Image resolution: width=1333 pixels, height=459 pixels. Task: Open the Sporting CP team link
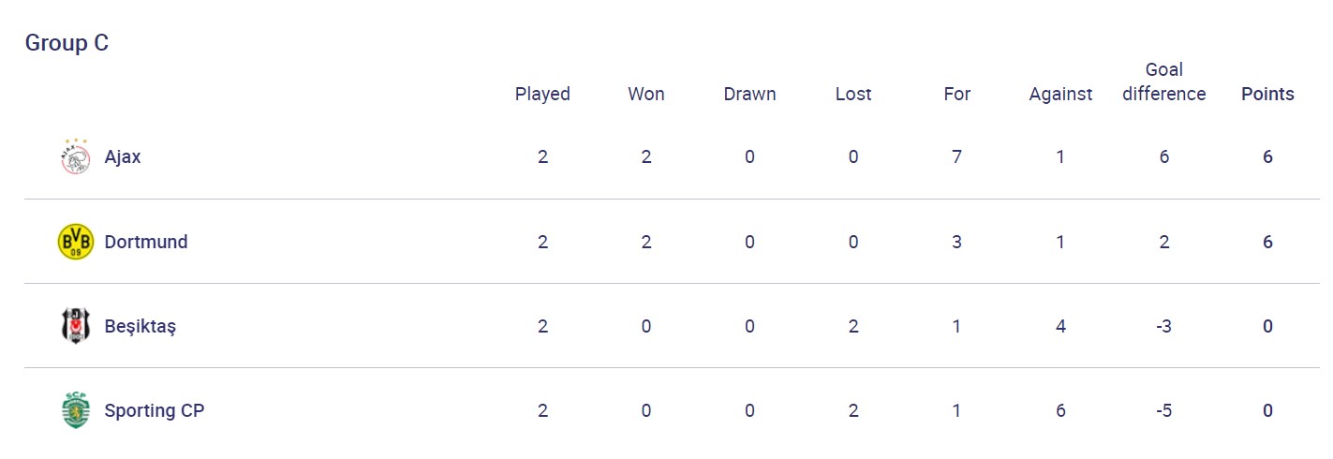tap(155, 410)
